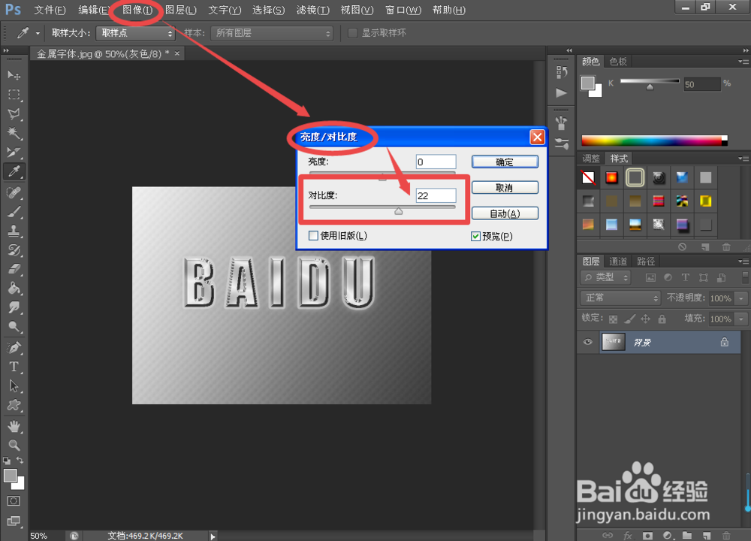Click the lock transparent pixels icon
Image resolution: width=751 pixels, height=541 pixels.
pyautogui.click(x=613, y=319)
